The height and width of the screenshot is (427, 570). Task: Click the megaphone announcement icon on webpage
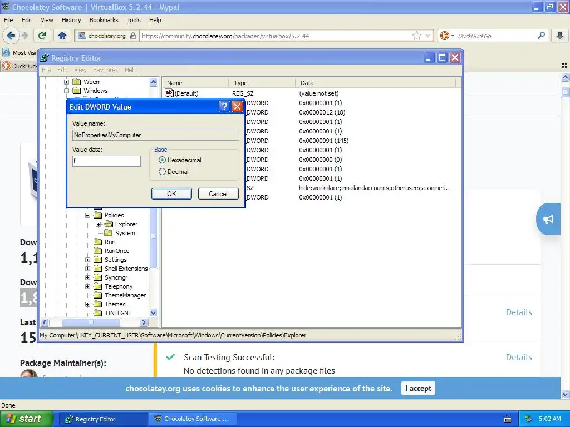pos(548,219)
